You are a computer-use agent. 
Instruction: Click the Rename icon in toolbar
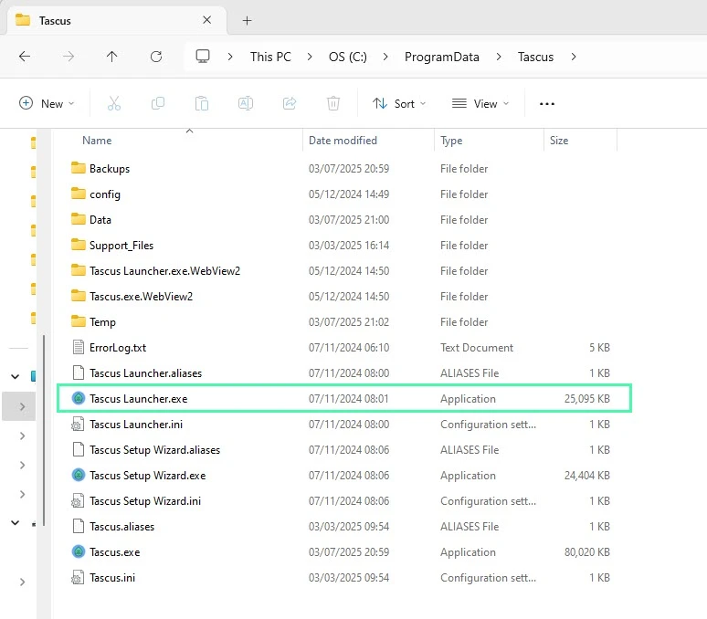click(246, 103)
